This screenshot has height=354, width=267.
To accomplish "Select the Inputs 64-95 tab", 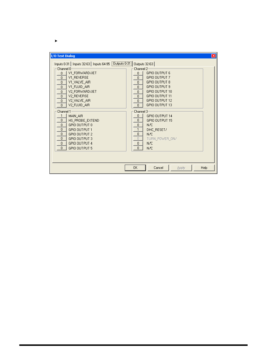I will click(101, 64).
